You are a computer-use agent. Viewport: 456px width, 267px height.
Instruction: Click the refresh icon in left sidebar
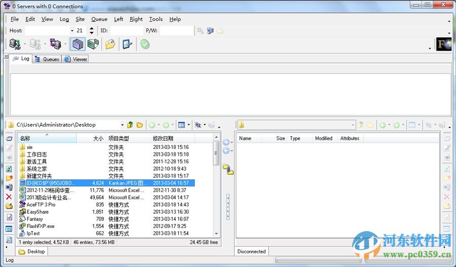(x=9, y=169)
